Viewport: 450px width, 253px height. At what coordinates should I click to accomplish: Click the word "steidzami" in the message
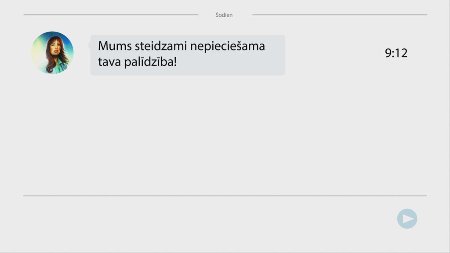point(161,46)
